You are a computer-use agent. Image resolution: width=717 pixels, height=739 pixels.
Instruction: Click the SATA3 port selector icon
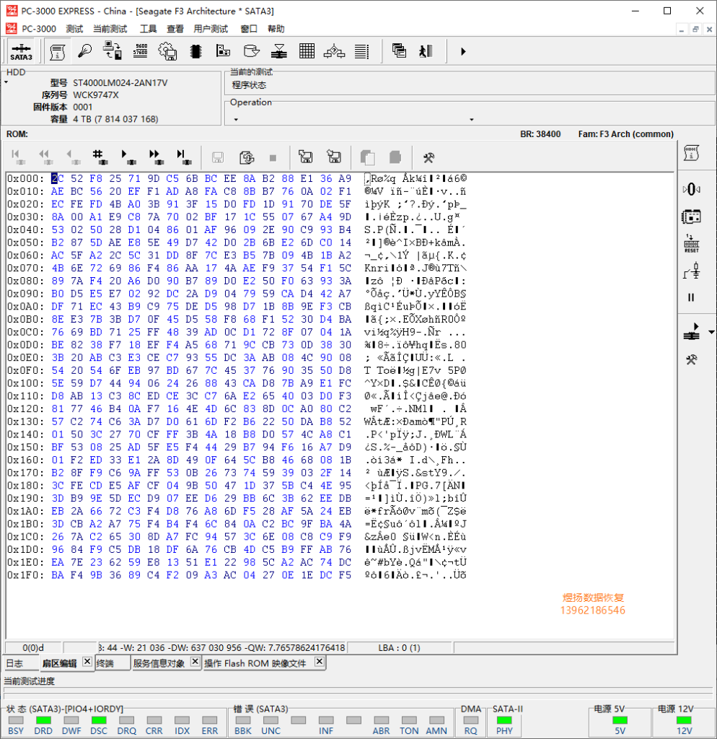pyautogui.click(x=21, y=51)
